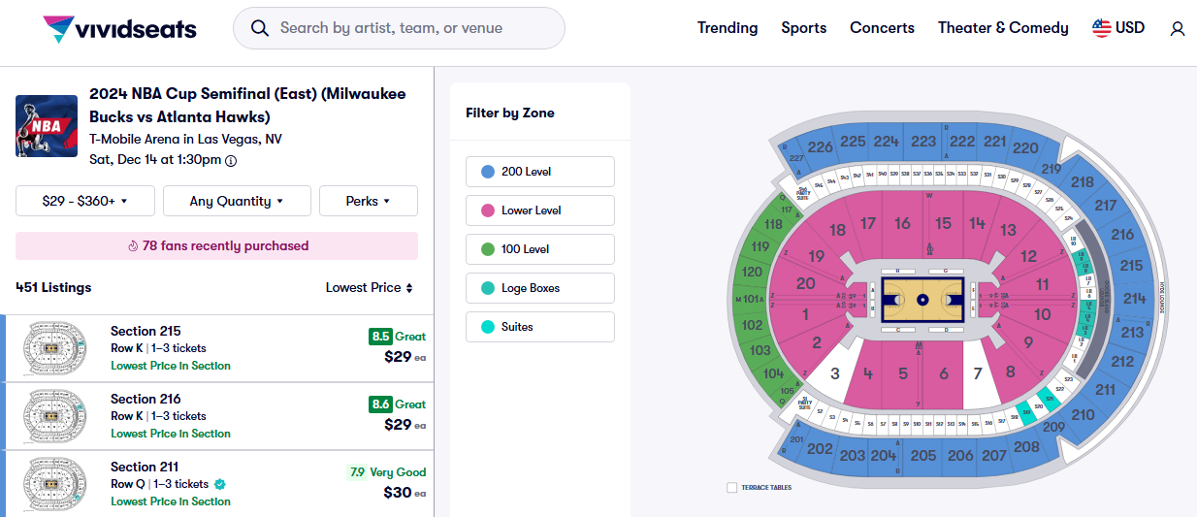Image resolution: width=1197 pixels, height=517 pixels.
Task: Click the pink Lower Level color swatch
Action: click(x=487, y=210)
